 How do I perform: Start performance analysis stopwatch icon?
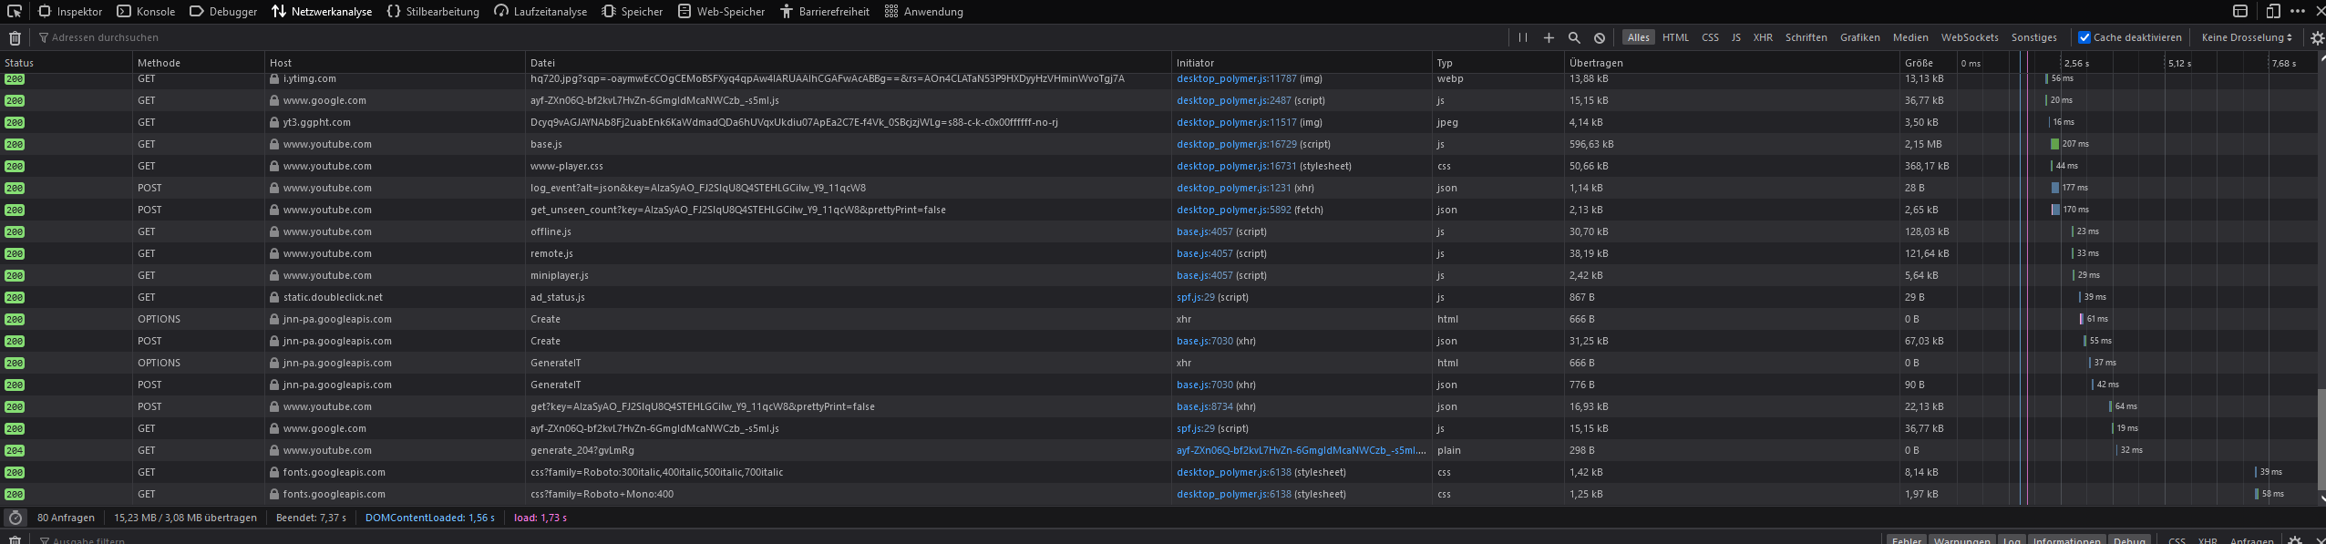click(15, 518)
